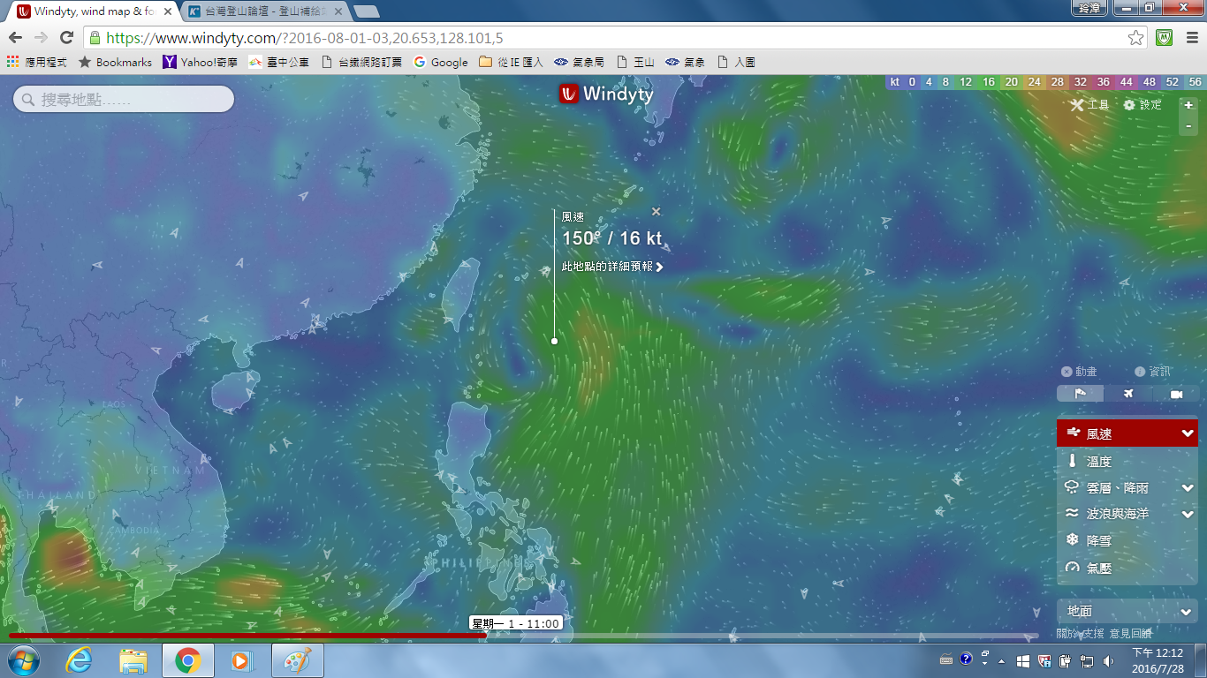Toggle the 動畫 animation option
The image size is (1207, 678).
1079,372
